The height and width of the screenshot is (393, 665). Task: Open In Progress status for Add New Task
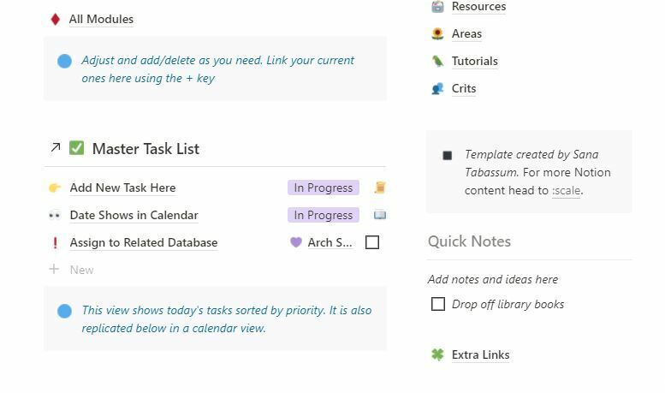point(324,188)
